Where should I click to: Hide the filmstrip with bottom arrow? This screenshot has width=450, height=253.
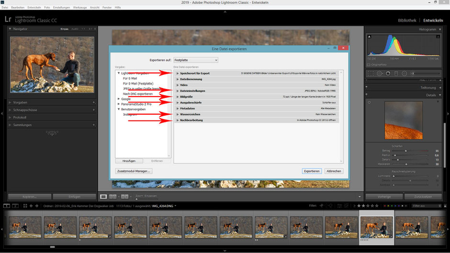(225, 251)
